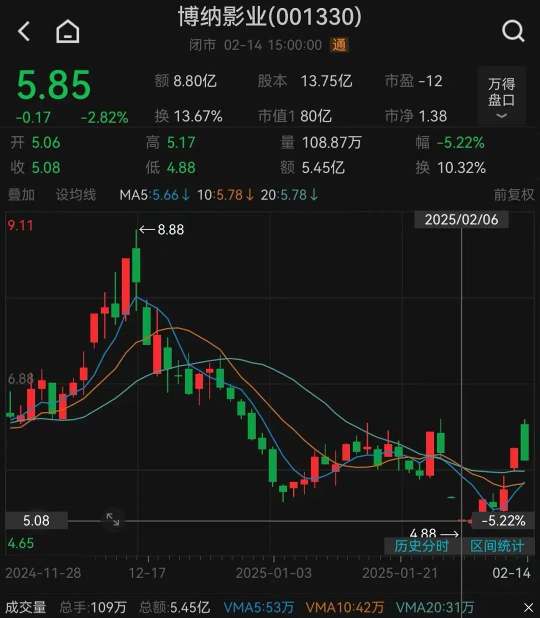Close the volume panel with X

click(x=528, y=607)
